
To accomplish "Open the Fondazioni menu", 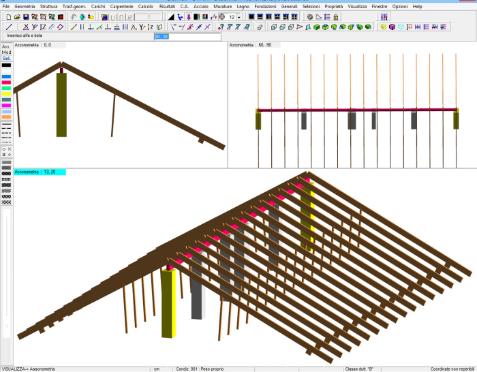I will tap(265, 6).
